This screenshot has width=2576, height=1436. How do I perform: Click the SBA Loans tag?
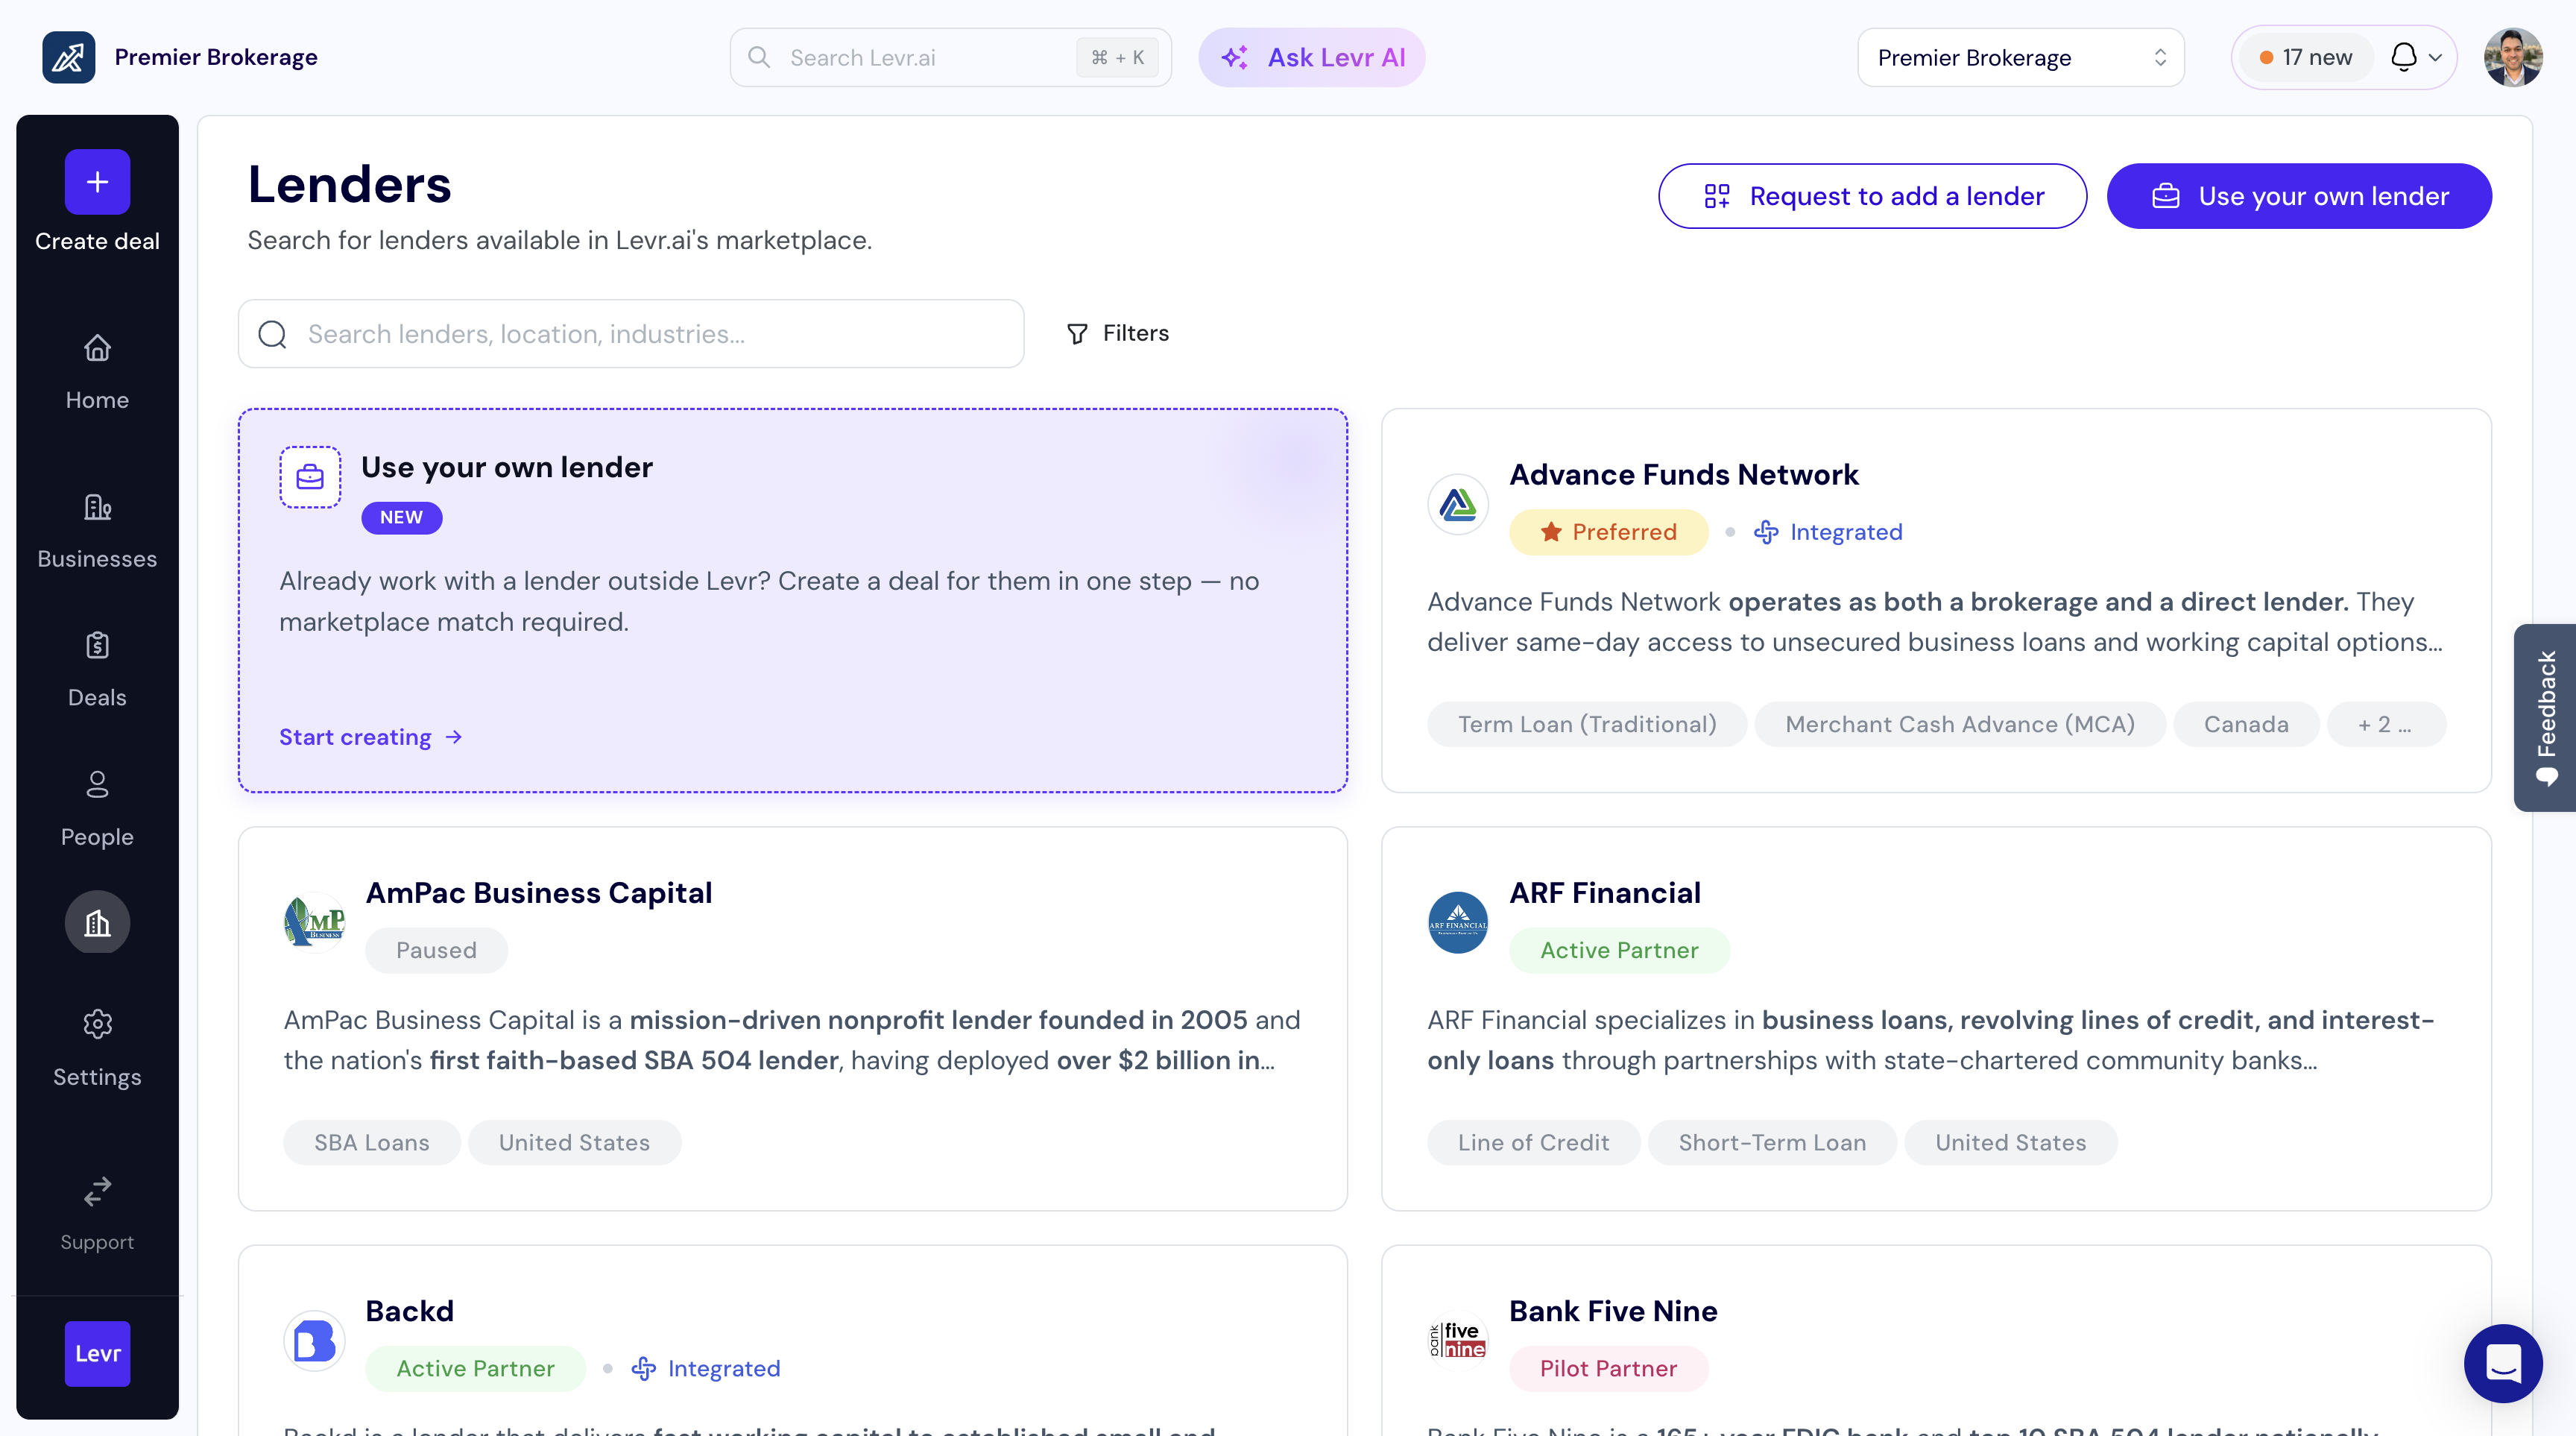(x=372, y=1142)
